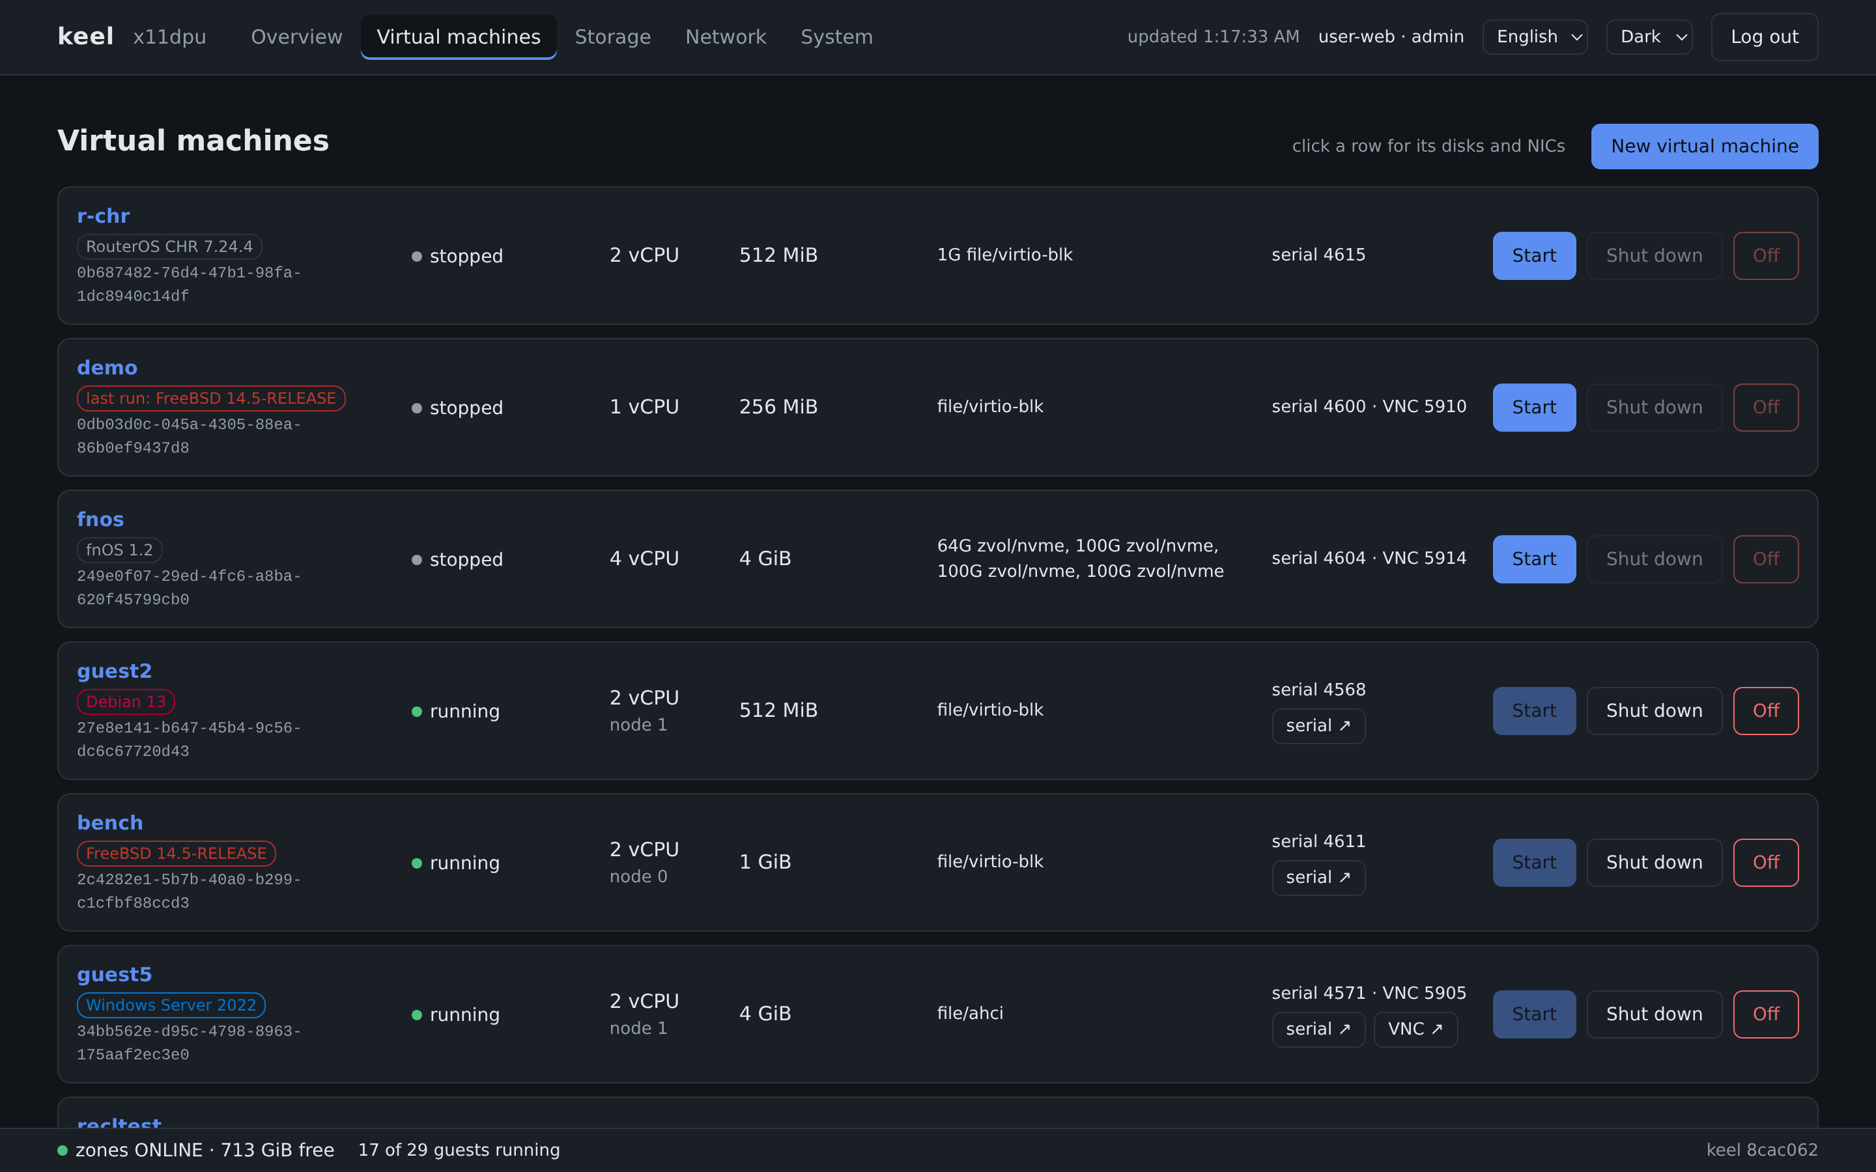1876x1172 pixels.
Task: Shut down the bench machine
Action: (1653, 862)
